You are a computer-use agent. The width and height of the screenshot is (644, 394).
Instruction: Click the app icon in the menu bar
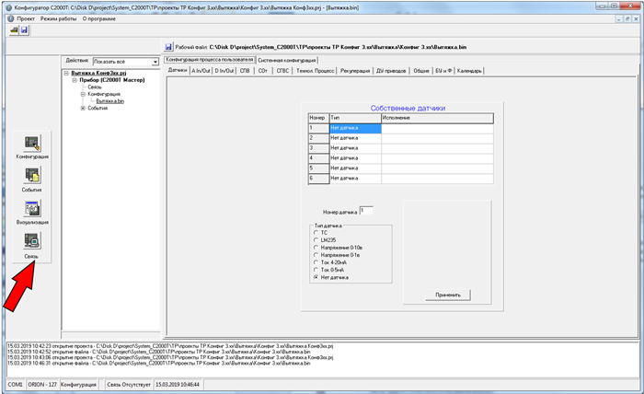(7, 17)
